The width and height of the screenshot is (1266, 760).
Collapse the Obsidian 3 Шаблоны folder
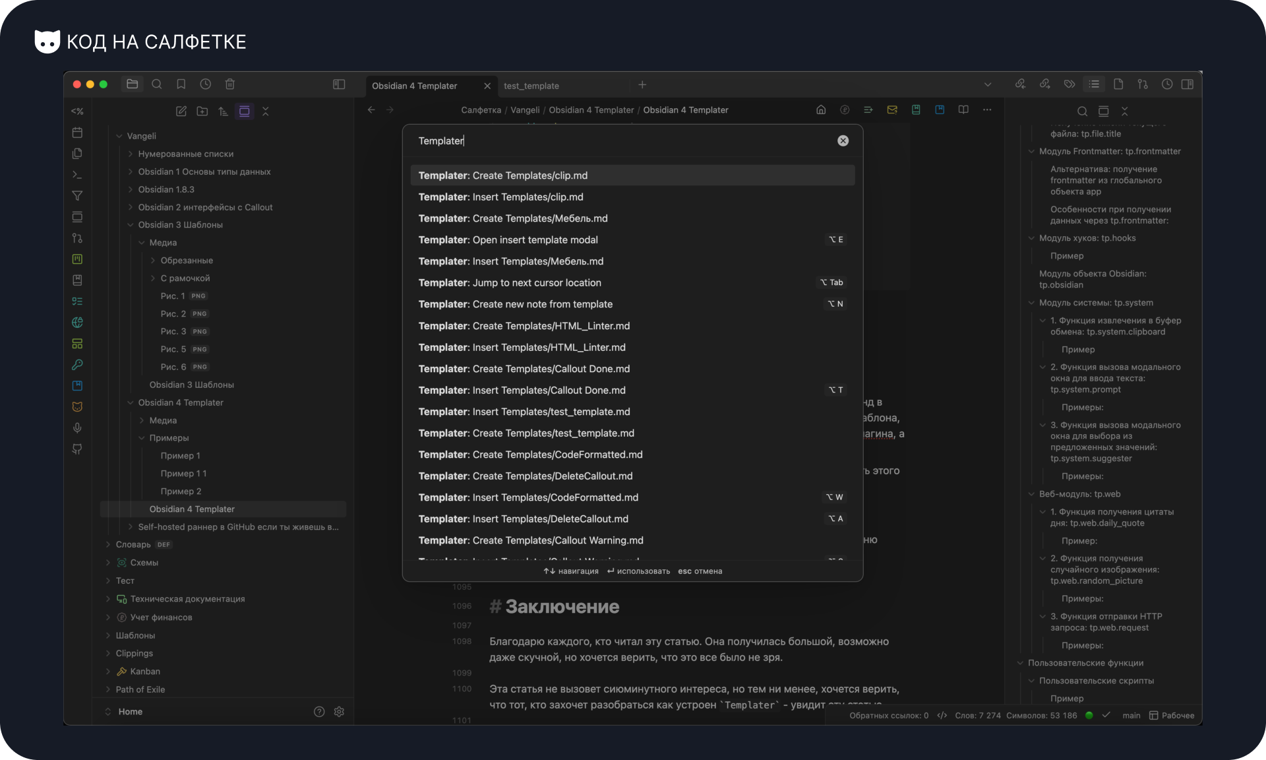point(131,225)
